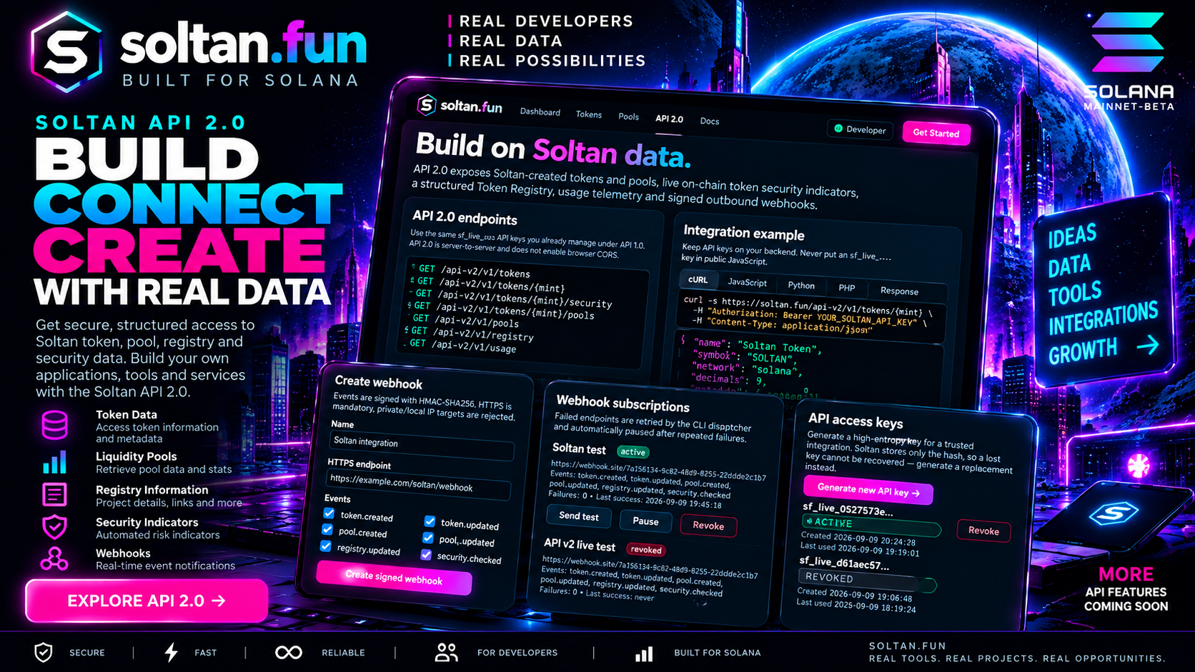The height and width of the screenshot is (672, 1195).
Task: Click the Built for Solana chart icon
Action: [x=644, y=653]
